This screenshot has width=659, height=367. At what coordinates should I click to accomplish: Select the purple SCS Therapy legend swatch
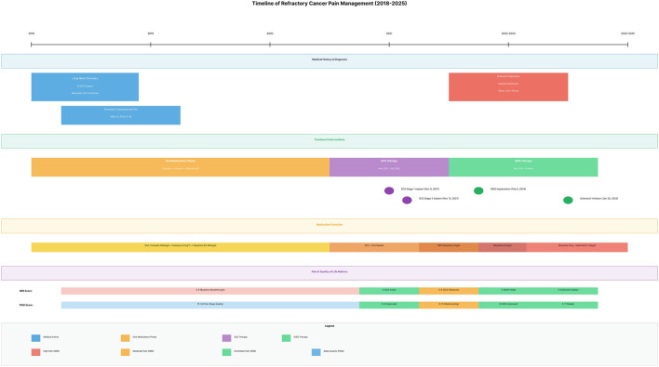226,338
